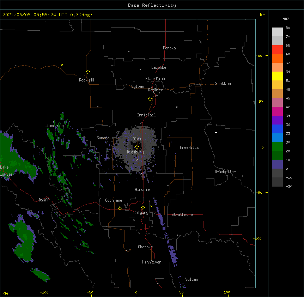304x297 pixels.
Task: Pick the bright green 20-30 dBZ swatch
Action: click(x=277, y=147)
